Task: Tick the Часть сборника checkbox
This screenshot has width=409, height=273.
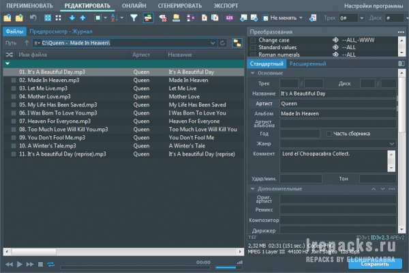Action: tap(329, 134)
